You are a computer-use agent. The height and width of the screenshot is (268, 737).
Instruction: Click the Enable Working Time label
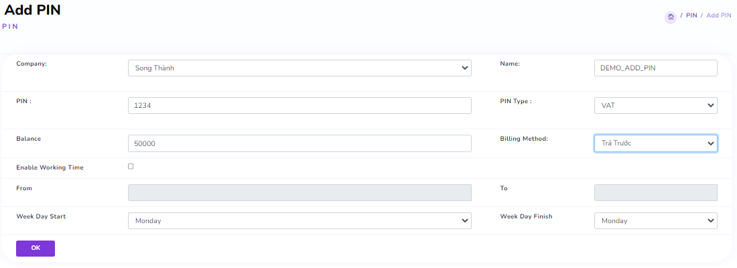50,167
